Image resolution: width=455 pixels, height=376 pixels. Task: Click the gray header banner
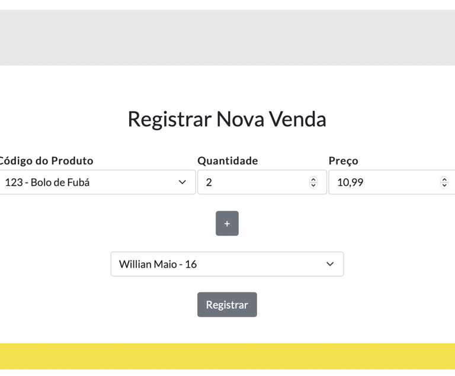tap(227, 37)
